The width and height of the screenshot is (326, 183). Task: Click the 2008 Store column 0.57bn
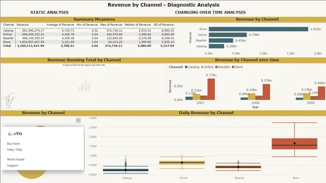pos(266,92)
